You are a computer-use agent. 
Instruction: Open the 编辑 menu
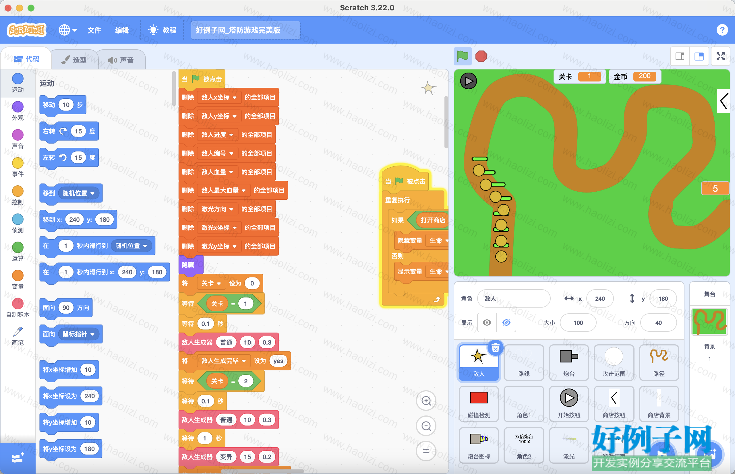[122, 30]
